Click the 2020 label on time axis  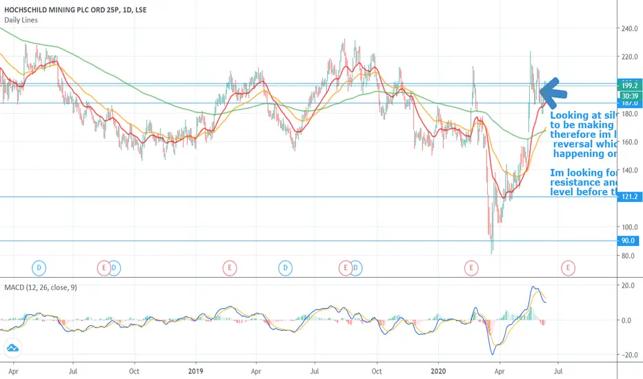[438, 371]
